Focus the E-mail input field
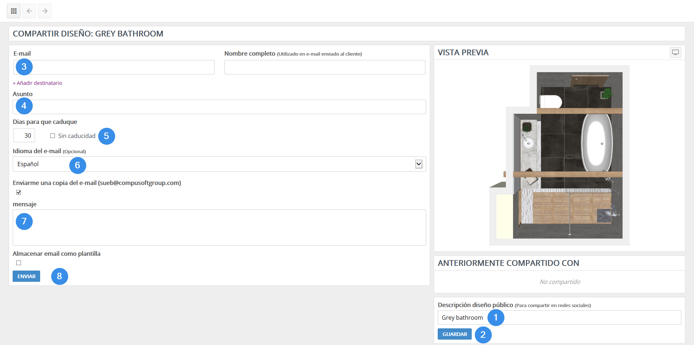Image resolution: width=694 pixels, height=345 pixels. point(114,67)
